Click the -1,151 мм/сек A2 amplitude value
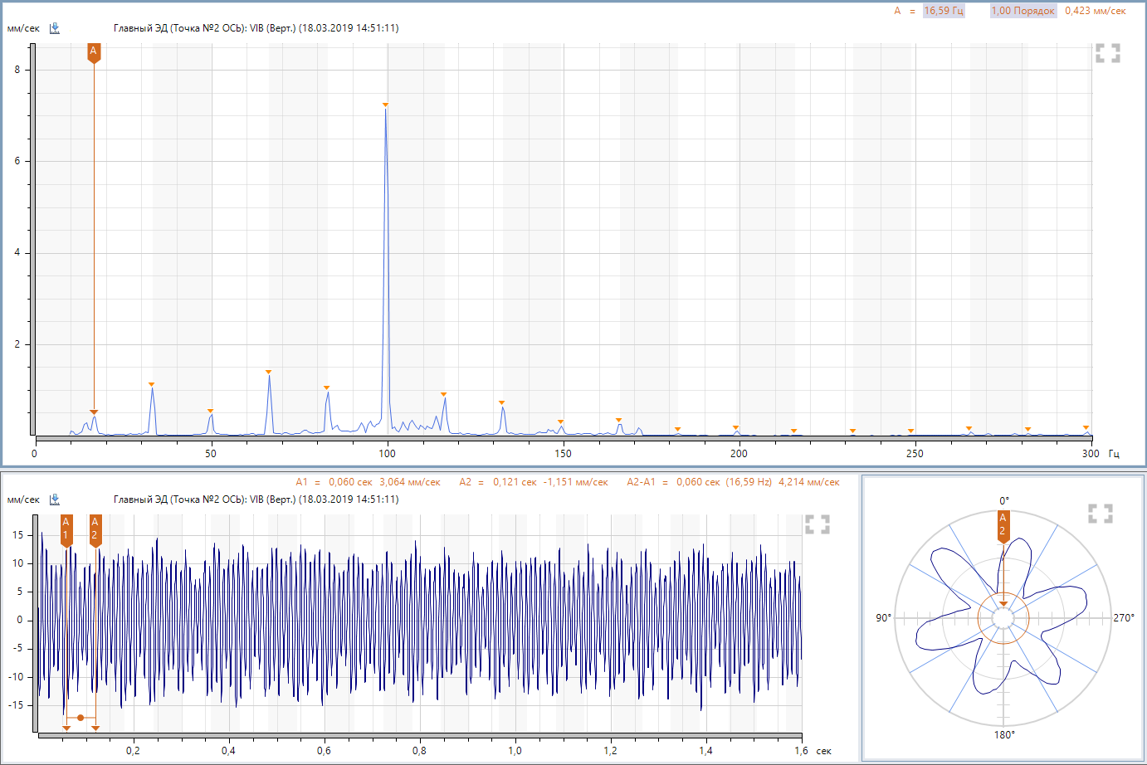1147x765 pixels. [x=576, y=482]
